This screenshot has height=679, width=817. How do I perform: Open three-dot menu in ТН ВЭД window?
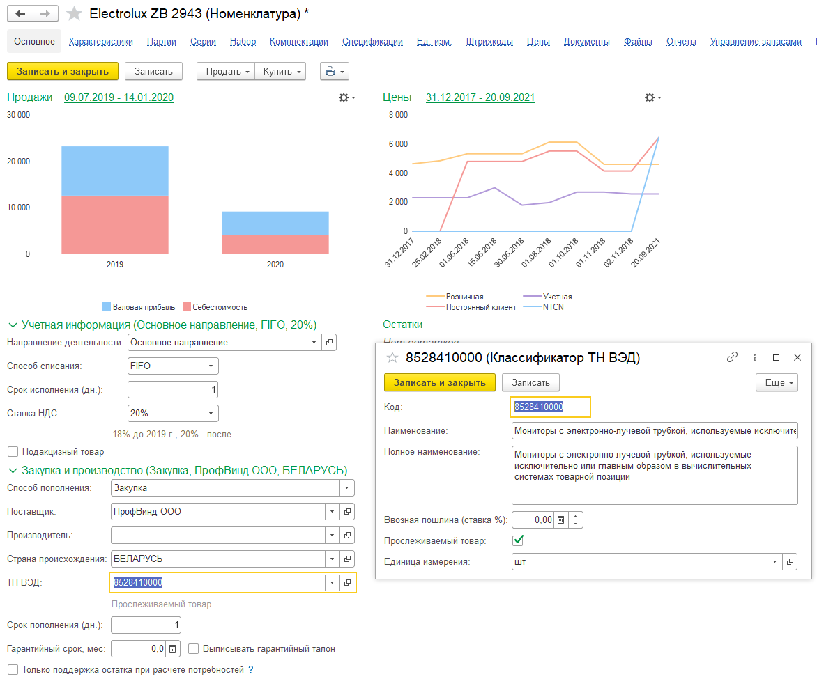754,357
